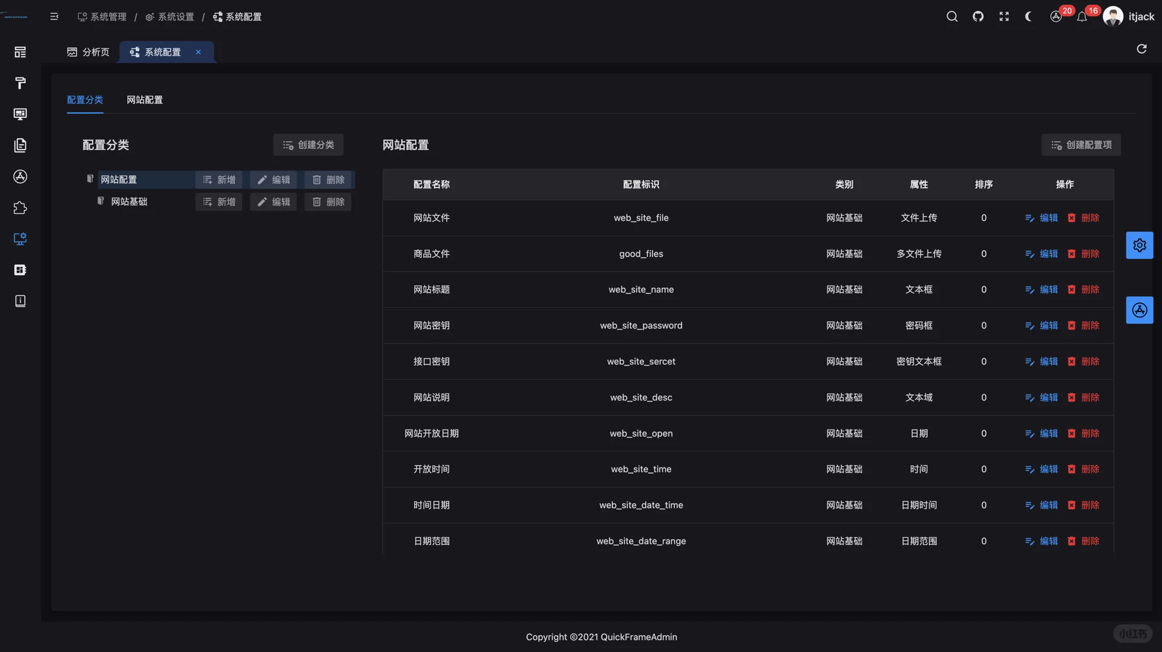Open the floating settings gear on the right
This screenshot has width=1162, height=652.
1140,245
